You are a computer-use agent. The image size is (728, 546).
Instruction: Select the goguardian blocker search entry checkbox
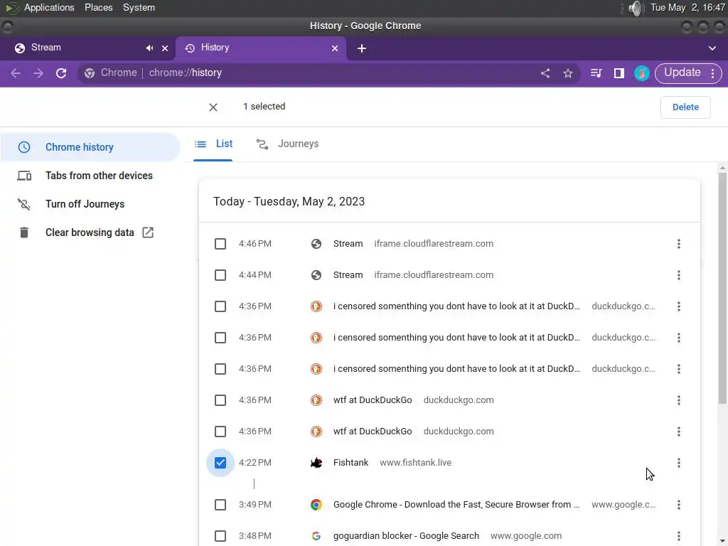[220, 536]
